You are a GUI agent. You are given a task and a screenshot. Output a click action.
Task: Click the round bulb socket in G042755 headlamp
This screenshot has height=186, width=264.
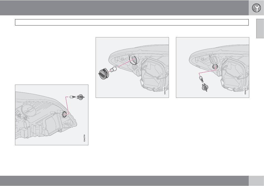tap(64, 114)
